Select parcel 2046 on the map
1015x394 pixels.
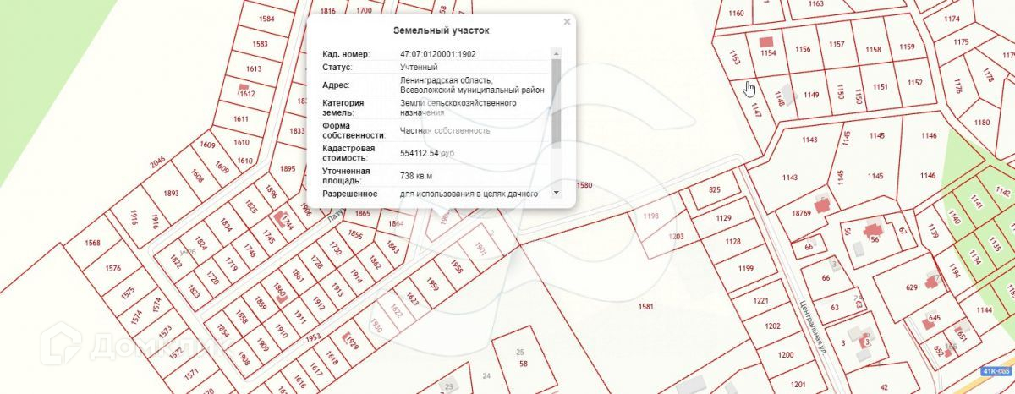coord(158,164)
